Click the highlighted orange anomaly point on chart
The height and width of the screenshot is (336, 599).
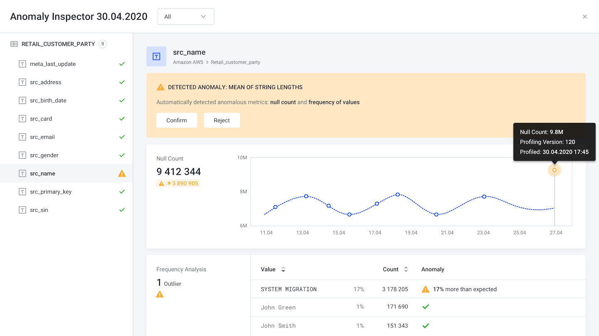click(x=554, y=170)
